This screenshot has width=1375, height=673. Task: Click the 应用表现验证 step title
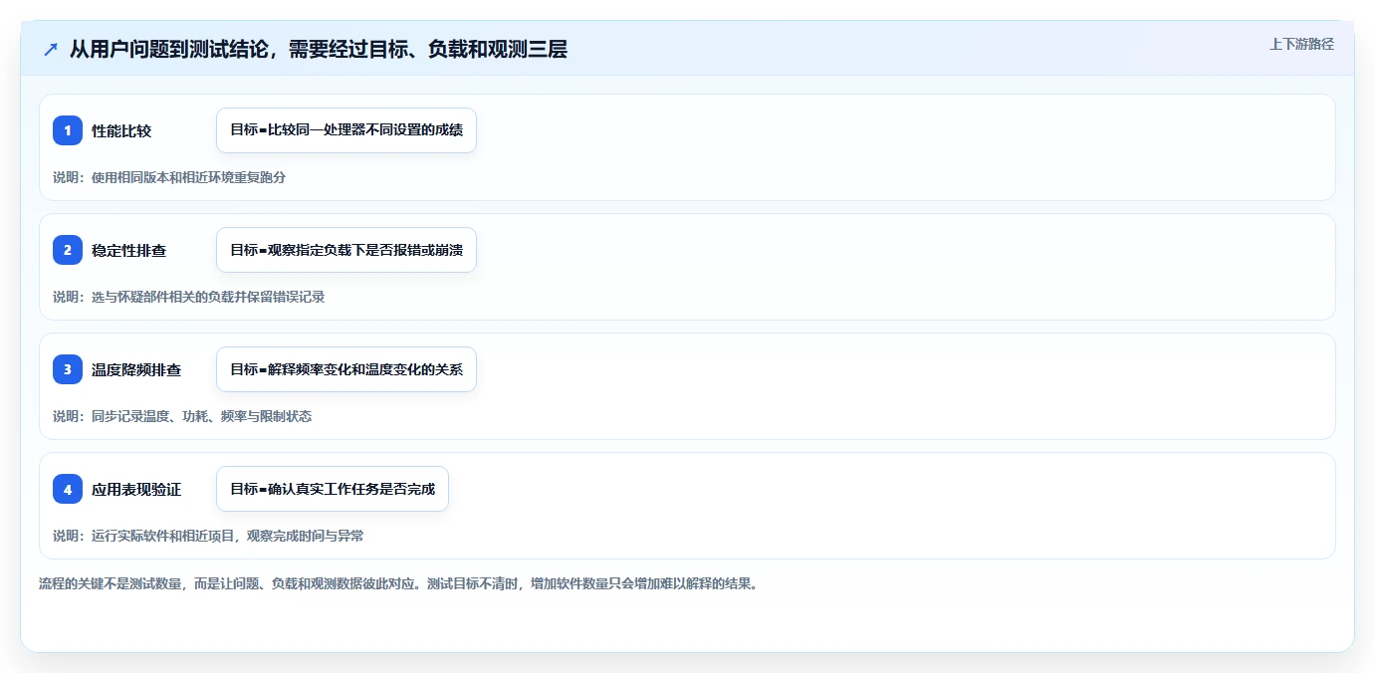(136, 489)
